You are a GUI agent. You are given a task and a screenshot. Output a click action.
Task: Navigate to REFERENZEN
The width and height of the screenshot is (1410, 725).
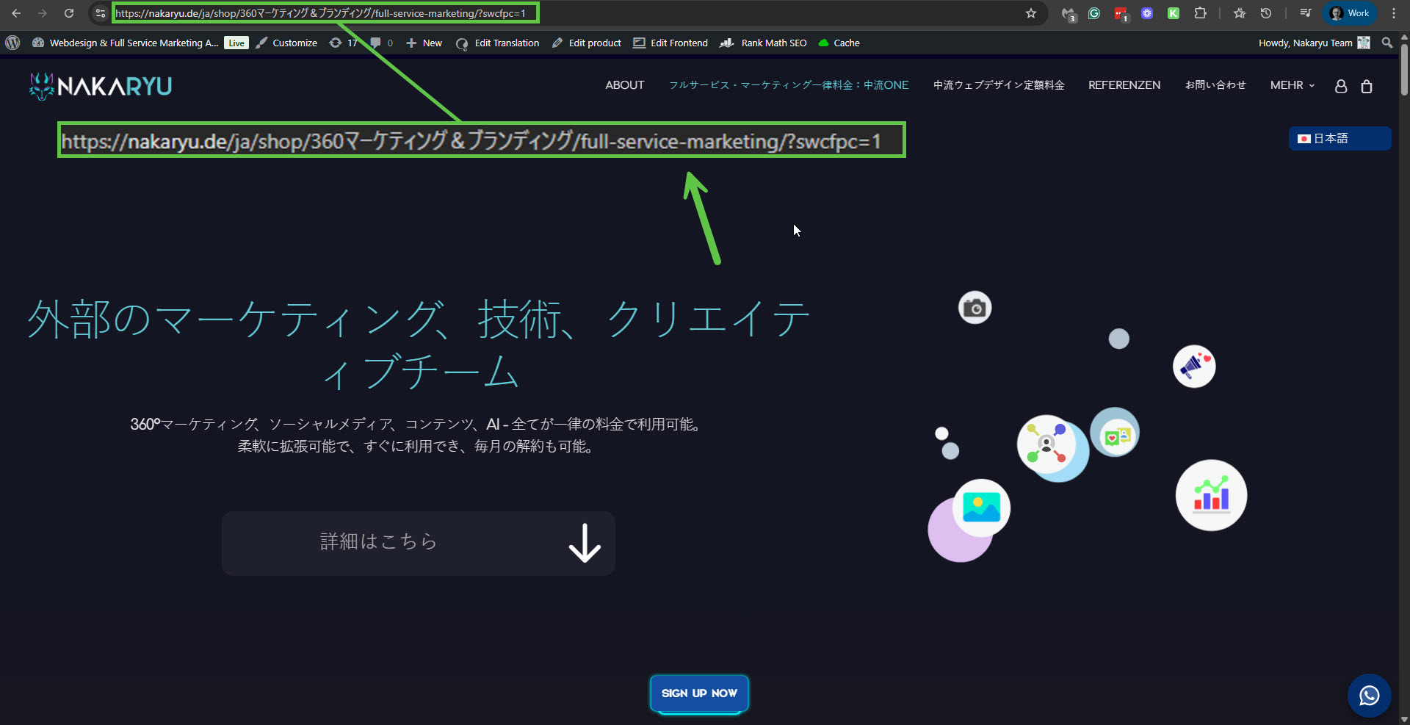coord(1124,85)
